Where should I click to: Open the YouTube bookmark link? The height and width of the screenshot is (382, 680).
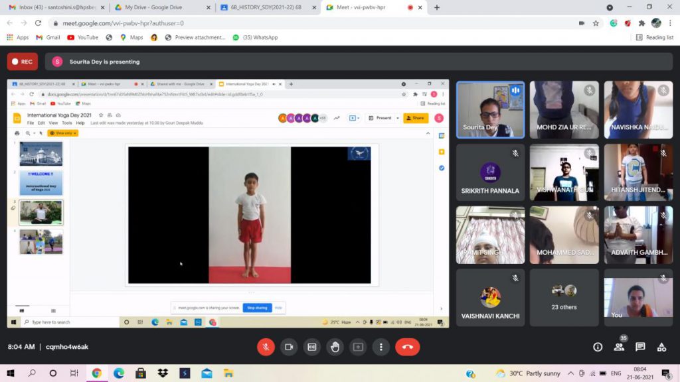point(83,37)
